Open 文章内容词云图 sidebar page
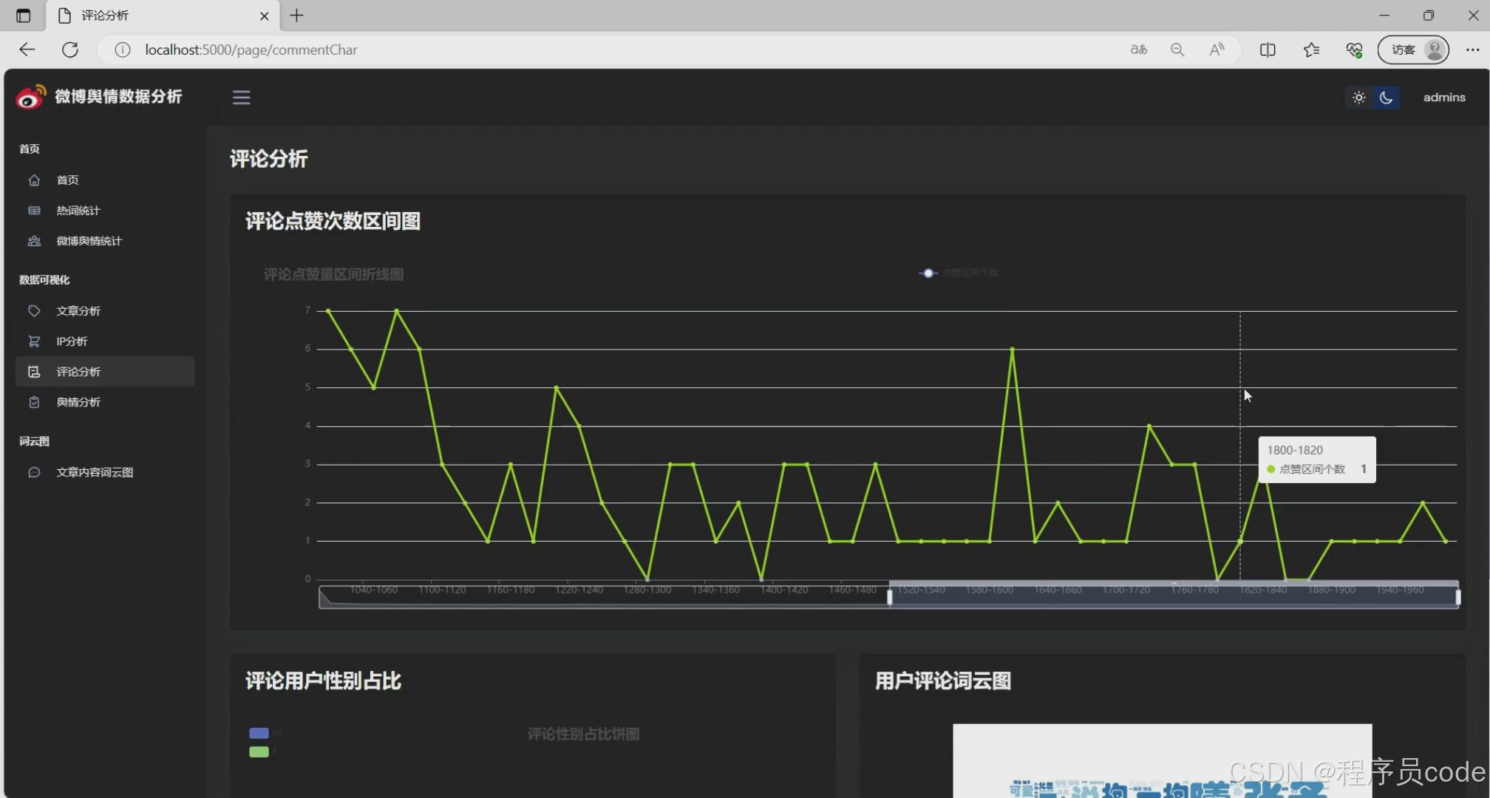 95,473
